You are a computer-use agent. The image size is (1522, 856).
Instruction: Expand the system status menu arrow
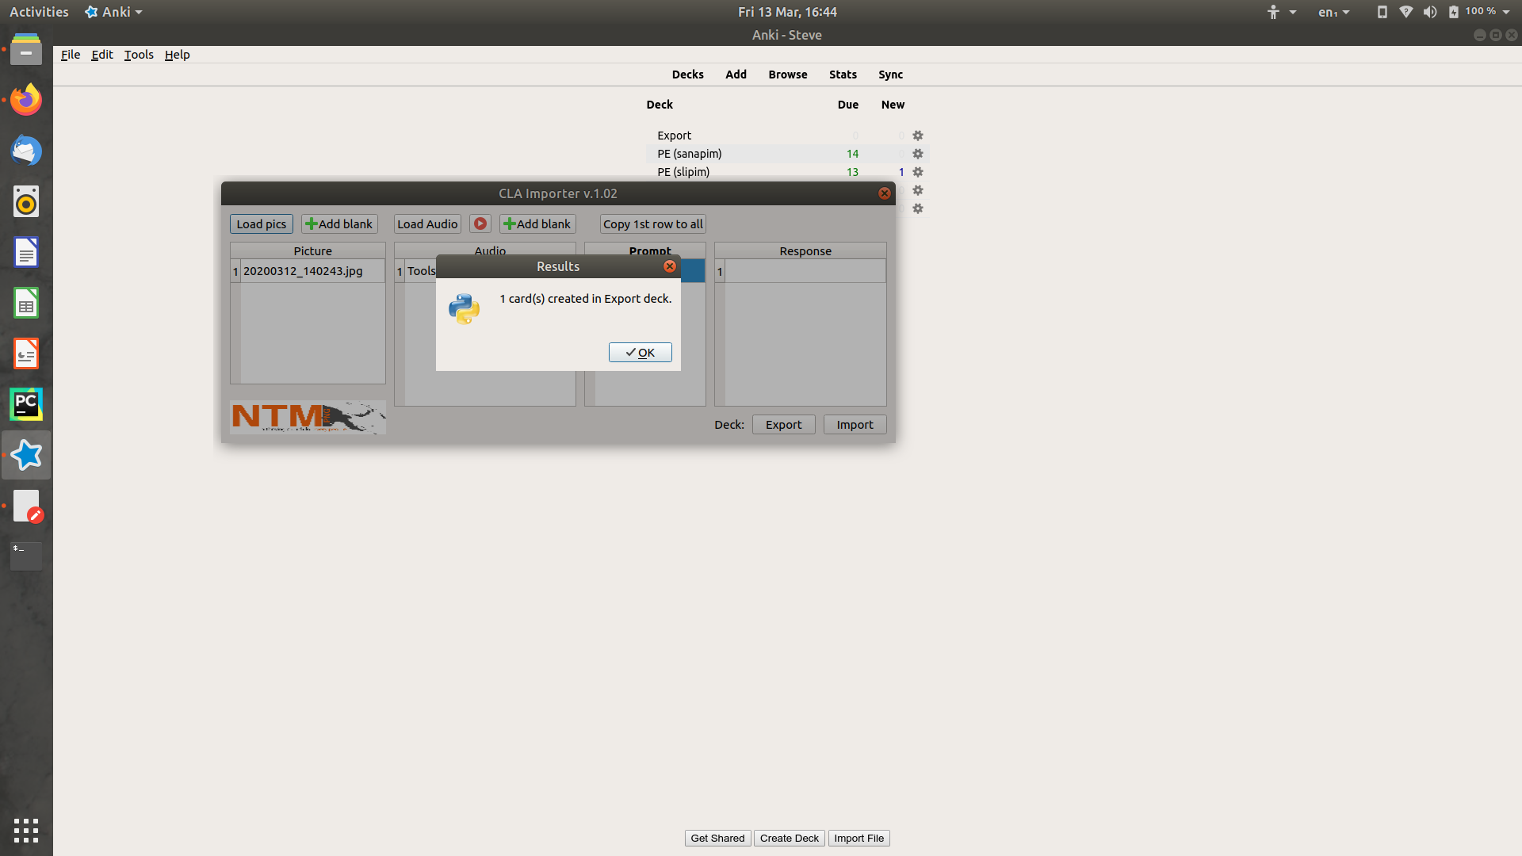pos(1506,12)
